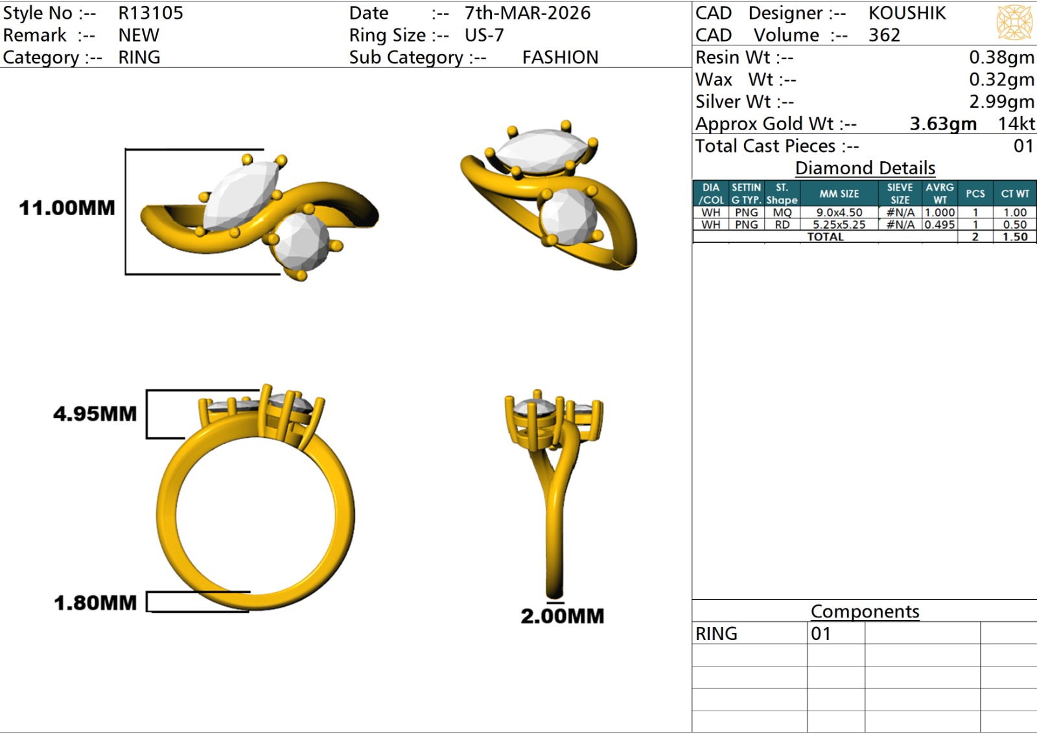Screen dimensions: 1037x734
Task: Select the 2.00MM shank width label
Action: click(x=562, y=616)
